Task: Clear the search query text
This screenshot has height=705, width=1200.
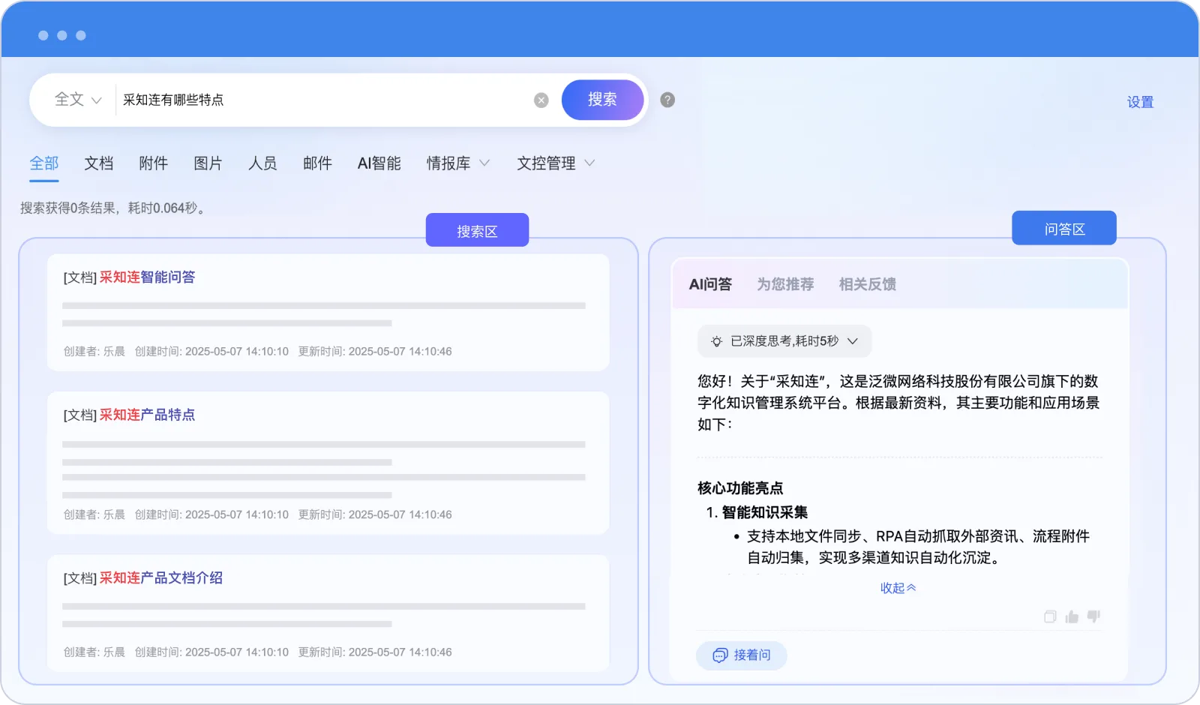Action: [541, 100]
